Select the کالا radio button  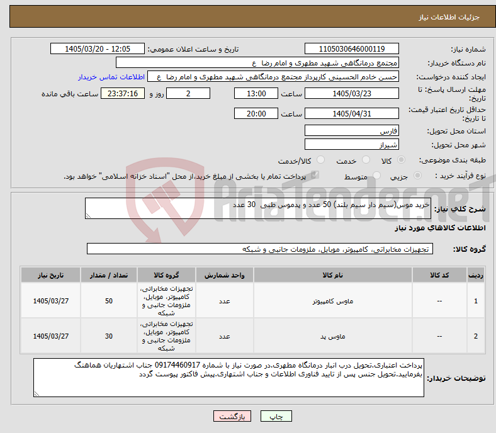click(x=401, y=160)
